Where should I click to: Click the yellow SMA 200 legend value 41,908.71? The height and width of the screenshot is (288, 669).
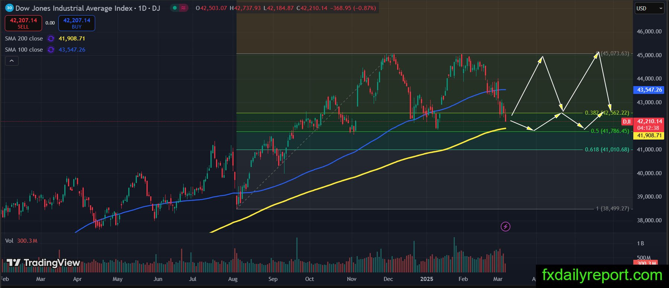(72, 39)
